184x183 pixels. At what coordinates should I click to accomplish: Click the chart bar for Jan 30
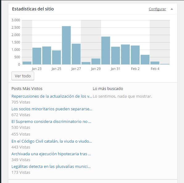click(x=106, y=51)
